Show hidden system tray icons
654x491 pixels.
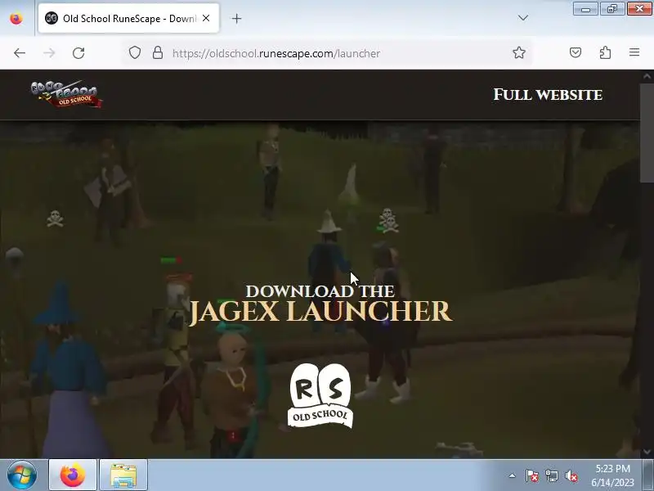click(x=513, y=475)
